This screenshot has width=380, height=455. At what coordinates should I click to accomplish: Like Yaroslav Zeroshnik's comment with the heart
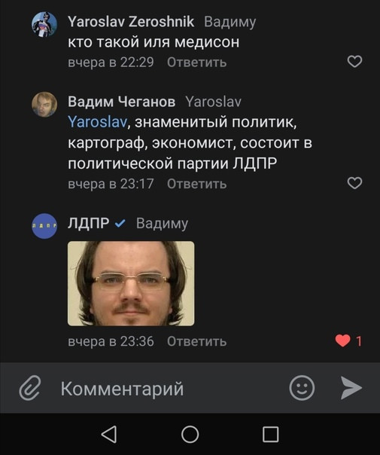[x=354, y=62]
